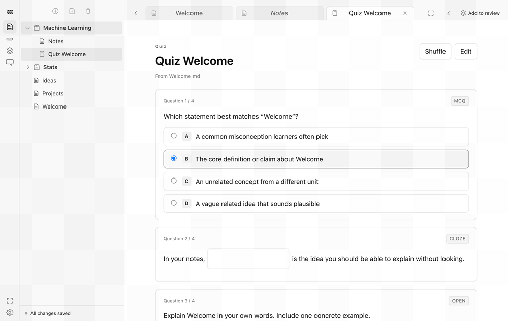The width and height of the screenshot is (508, 321).
Task: Select answer B, the core definition
Action: tap(316, 159)
